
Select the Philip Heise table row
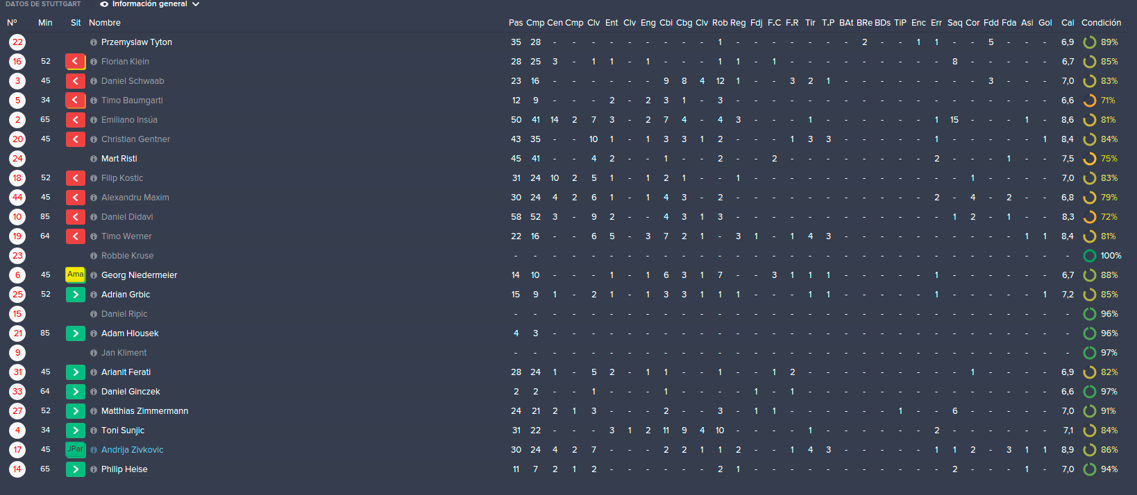pos(568,469)
